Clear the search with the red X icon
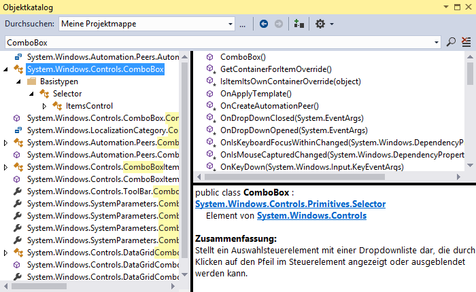The width and height of the screenshot is (476, 292). point(466,42)
